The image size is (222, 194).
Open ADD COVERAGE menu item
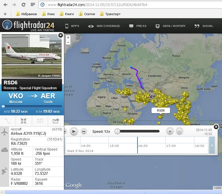click(104, 26)
